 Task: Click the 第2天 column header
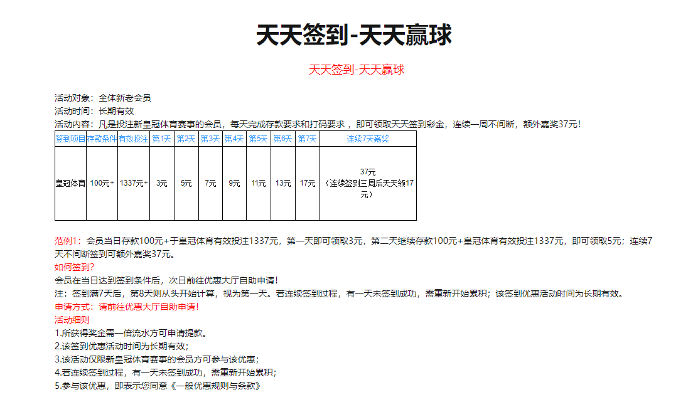tap(186, 139)
